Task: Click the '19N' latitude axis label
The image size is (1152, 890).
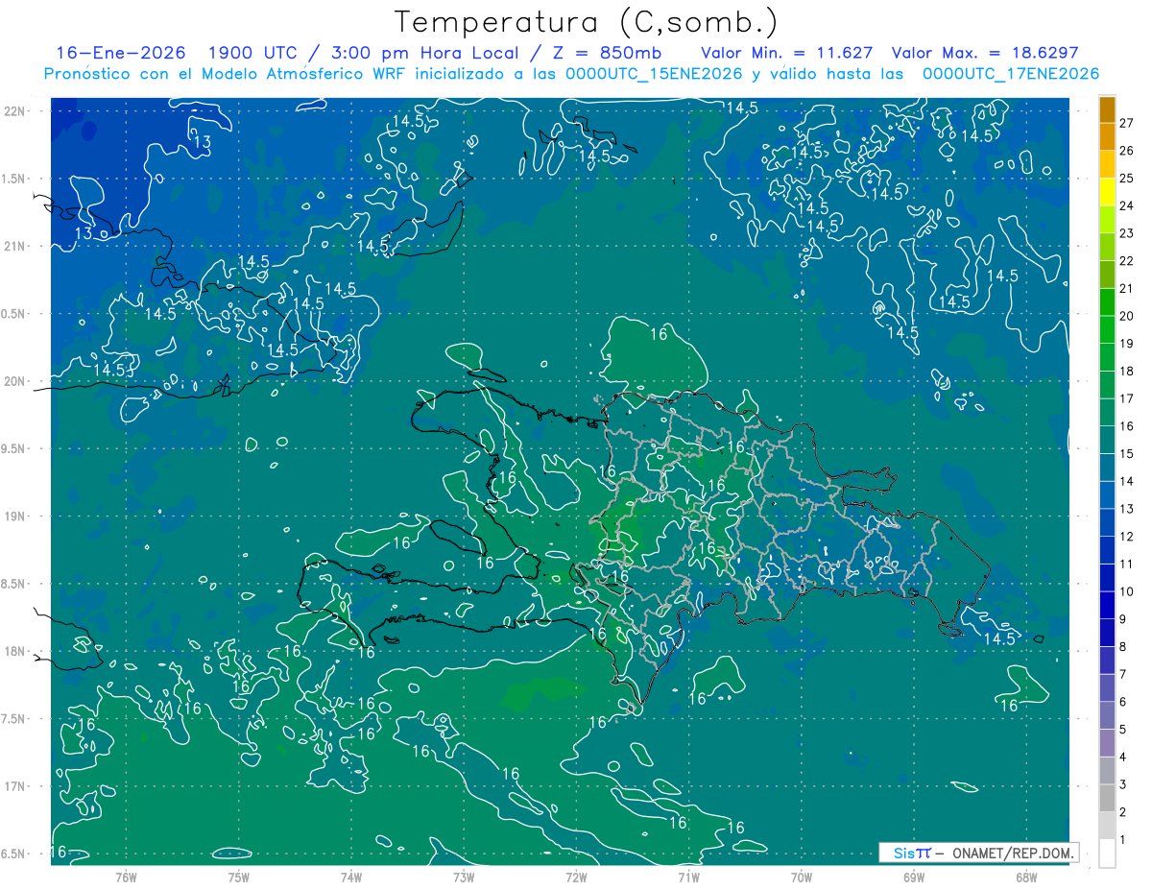Action: click(x=15, y=517)
